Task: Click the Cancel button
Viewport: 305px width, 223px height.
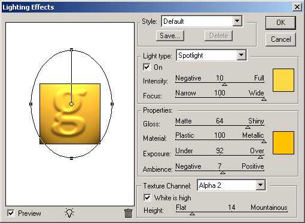Action: point(280,39)
